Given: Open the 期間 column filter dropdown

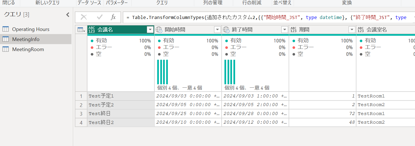Looking at the screenshot, I should tap(352, 30).
